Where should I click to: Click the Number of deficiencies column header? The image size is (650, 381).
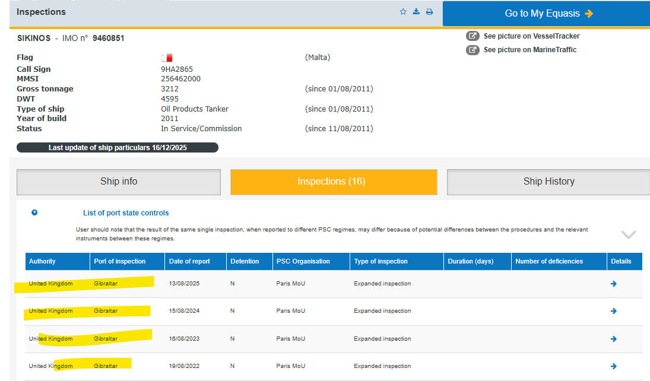click(x=549, y=261)
